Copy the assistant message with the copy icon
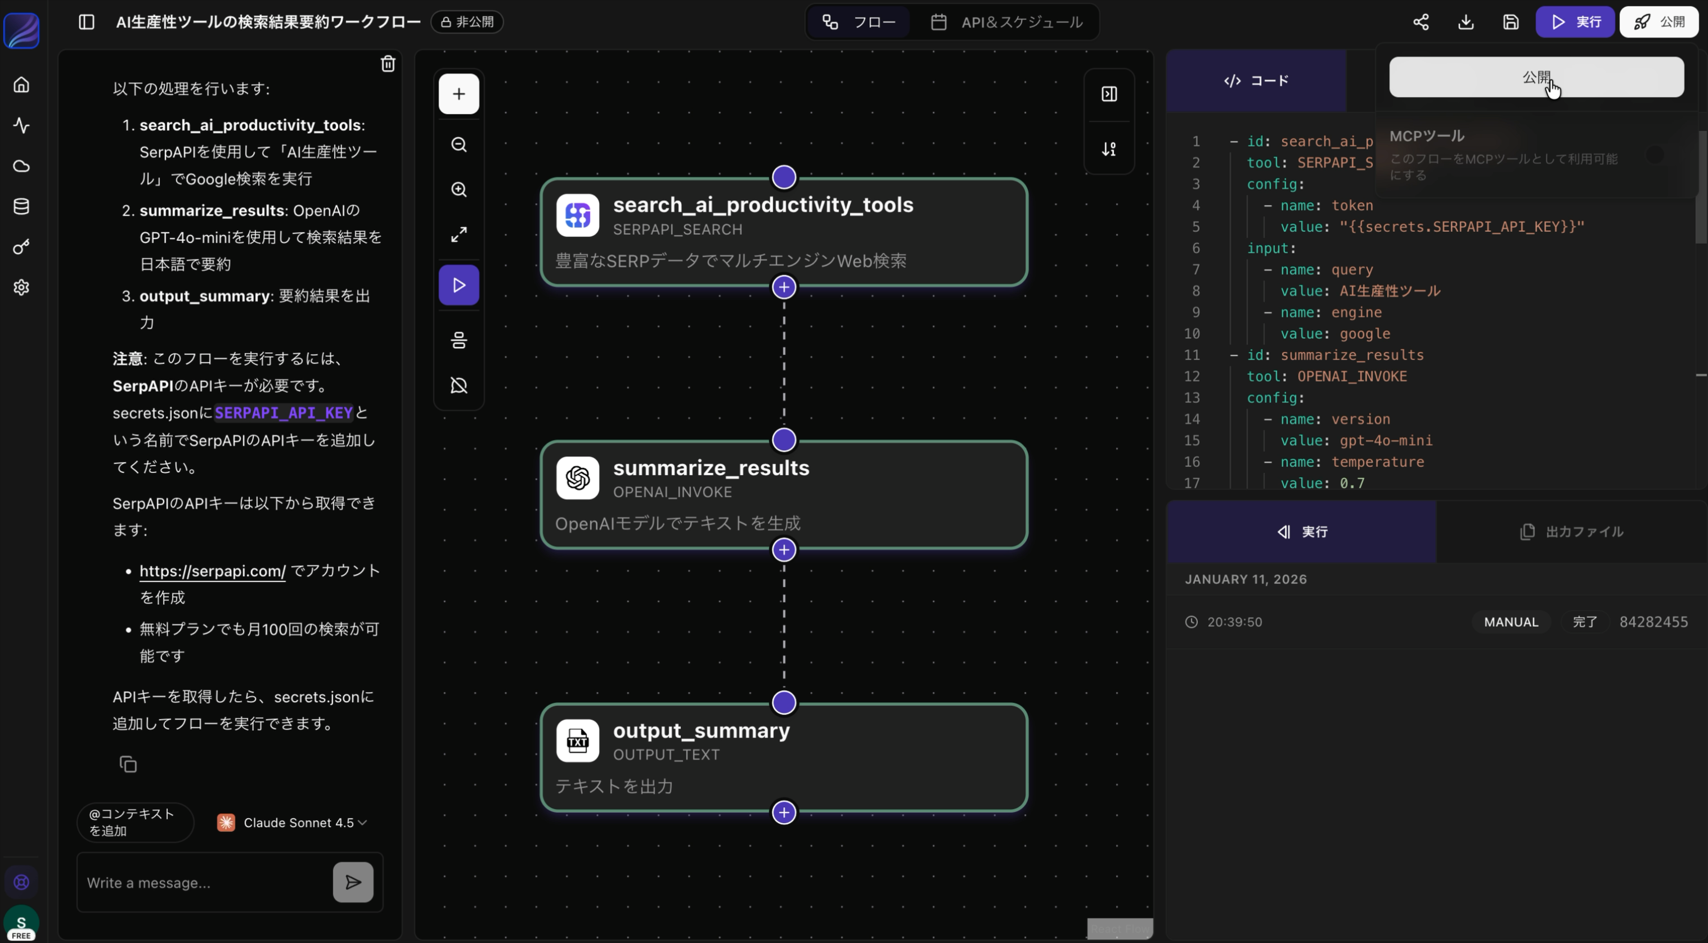Image resolution: width=1708 pixels, height=943 pixels. point(128,764)
